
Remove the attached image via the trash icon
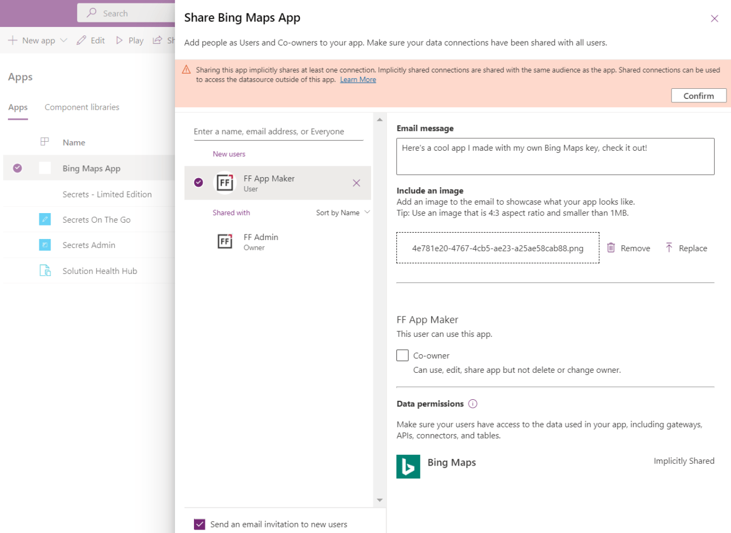point(612,248)
